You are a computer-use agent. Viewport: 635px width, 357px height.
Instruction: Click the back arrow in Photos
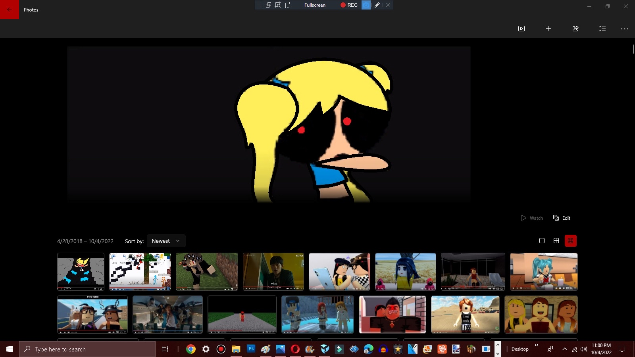[9, 10]
